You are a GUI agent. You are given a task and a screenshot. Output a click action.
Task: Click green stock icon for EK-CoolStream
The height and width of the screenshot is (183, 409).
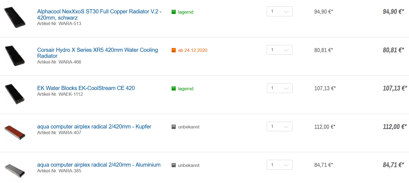pos(174,89)
